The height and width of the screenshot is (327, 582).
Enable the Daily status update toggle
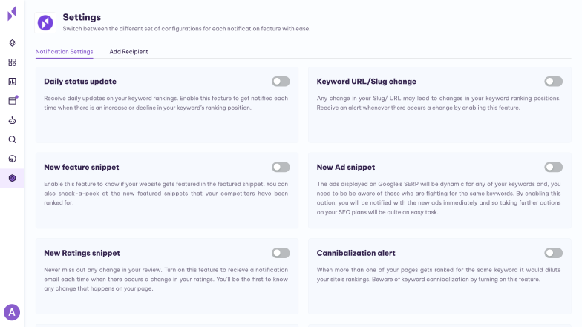(x=281, y=82)
